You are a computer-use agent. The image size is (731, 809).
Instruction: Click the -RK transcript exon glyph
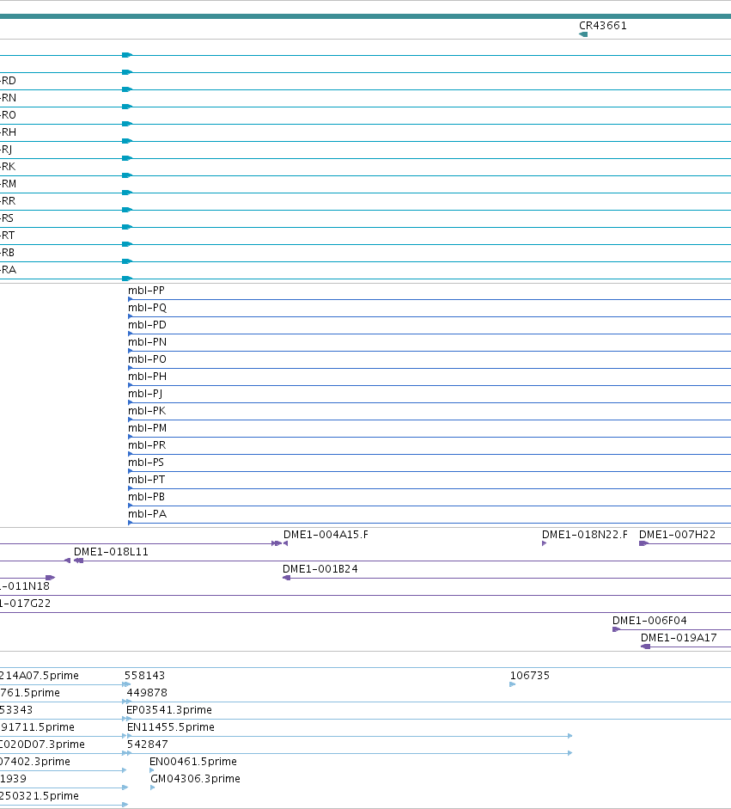click(x=127, y=175)
